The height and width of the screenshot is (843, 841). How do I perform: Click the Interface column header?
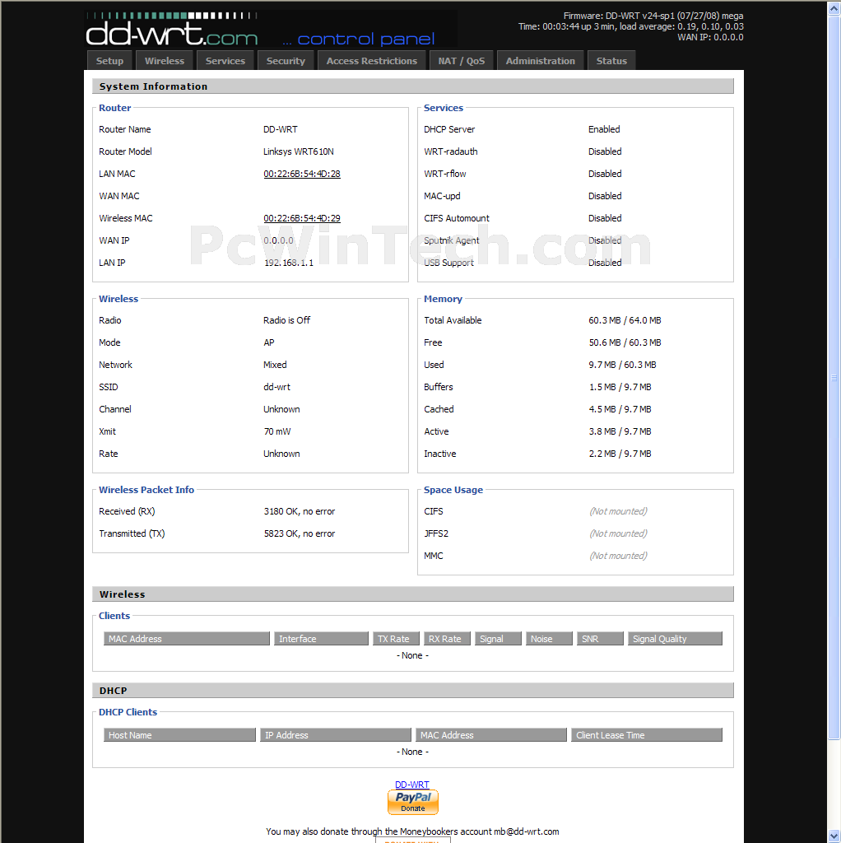click(322, 639)
